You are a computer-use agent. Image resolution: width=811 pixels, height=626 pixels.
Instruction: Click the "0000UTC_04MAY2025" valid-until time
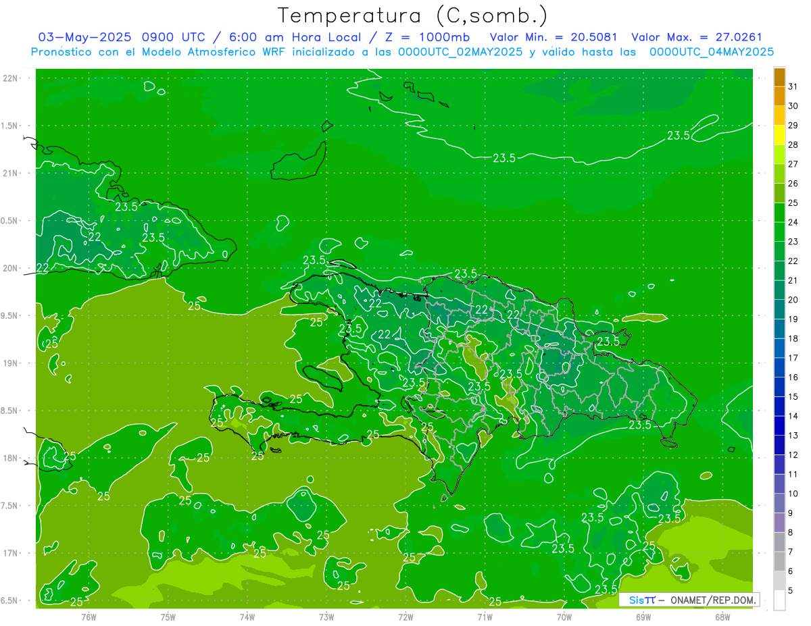pos(712,51)
